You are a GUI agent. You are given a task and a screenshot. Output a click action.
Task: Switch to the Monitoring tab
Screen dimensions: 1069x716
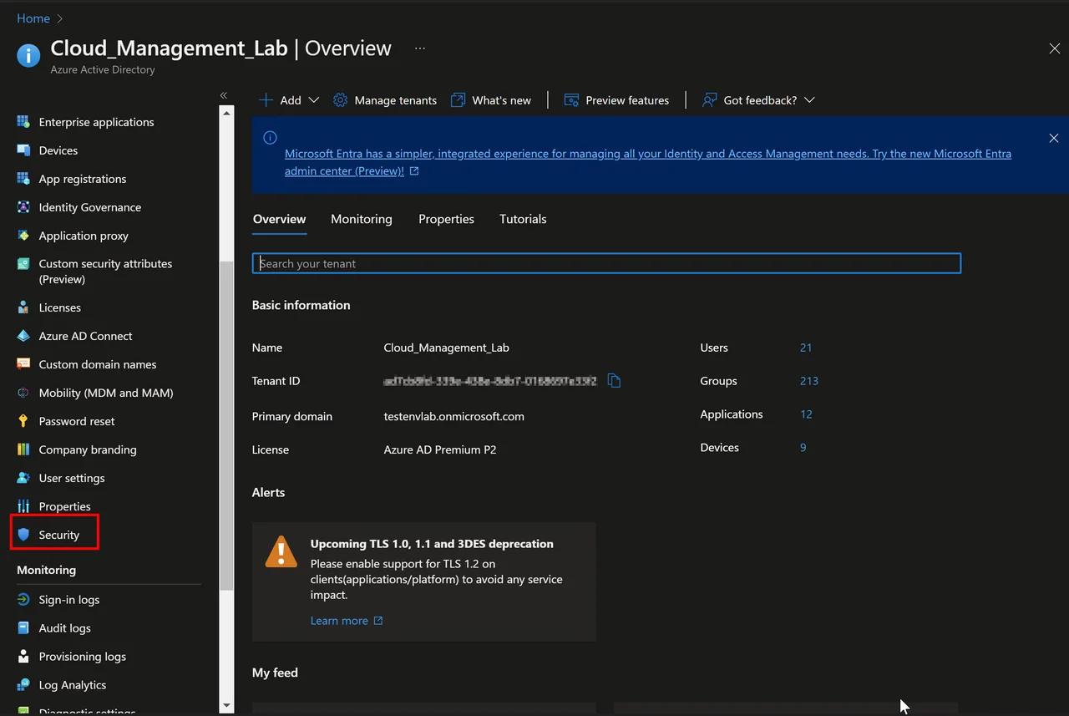362,219
